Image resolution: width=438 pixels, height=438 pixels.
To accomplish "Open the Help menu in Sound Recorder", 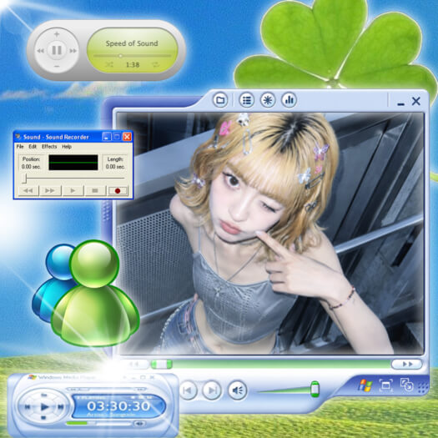I will (67, 146).
